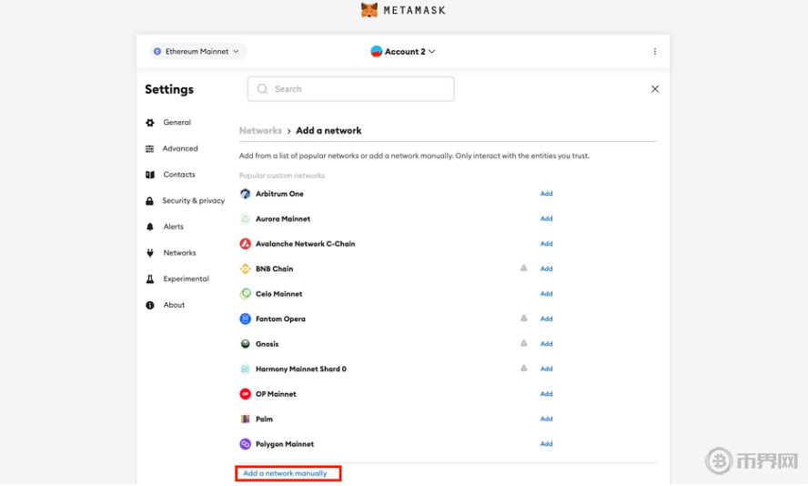The width and height of the screenshot is (808, 486).
Task: Add the Polygon Mainnet network
Action: [x=546, y=444]
